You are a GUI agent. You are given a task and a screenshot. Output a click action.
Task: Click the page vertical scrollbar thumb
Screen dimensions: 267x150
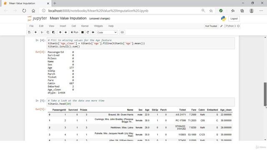point(265,94)
